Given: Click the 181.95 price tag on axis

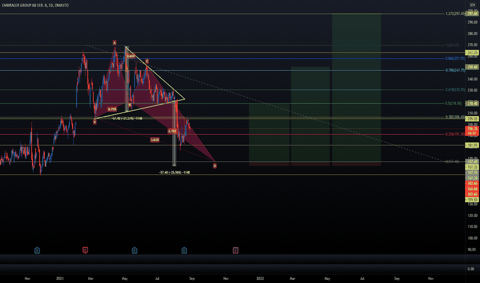Looking at the screenshot, I should (x=472, y=145).
